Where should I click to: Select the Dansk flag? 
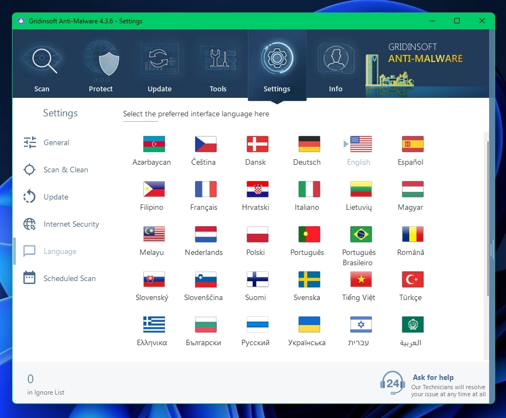click(258, 144)
